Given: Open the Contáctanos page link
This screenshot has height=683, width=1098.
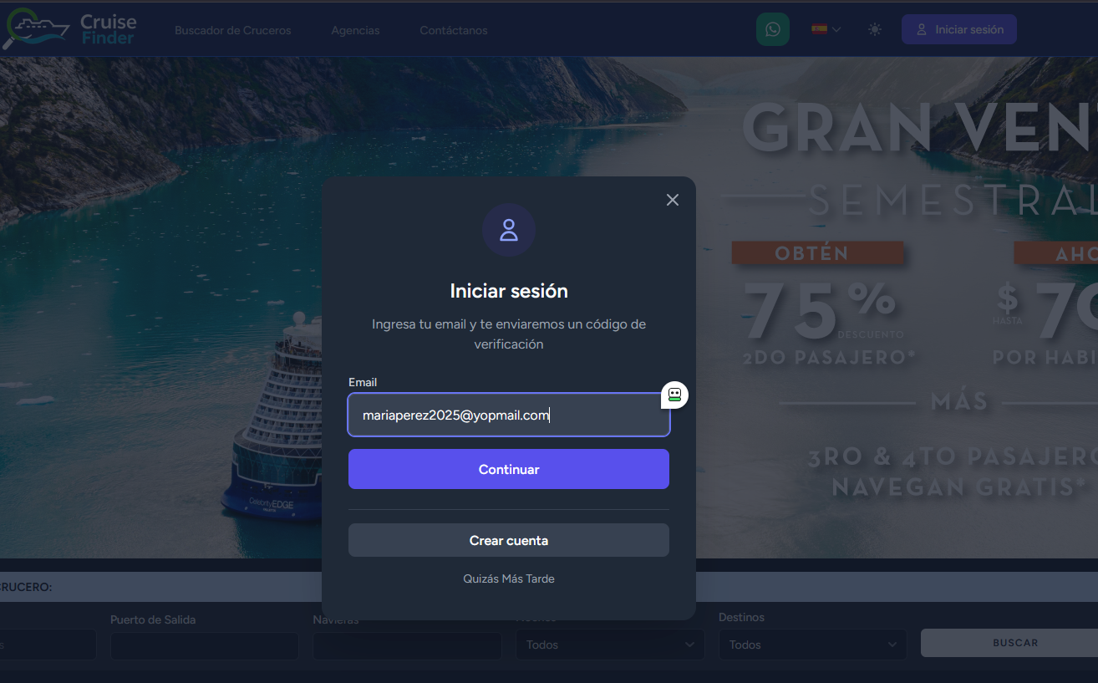Looking at the screenshot, I should tap(453, 30).
